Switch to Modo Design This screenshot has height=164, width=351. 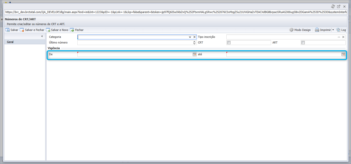(300, 30)
